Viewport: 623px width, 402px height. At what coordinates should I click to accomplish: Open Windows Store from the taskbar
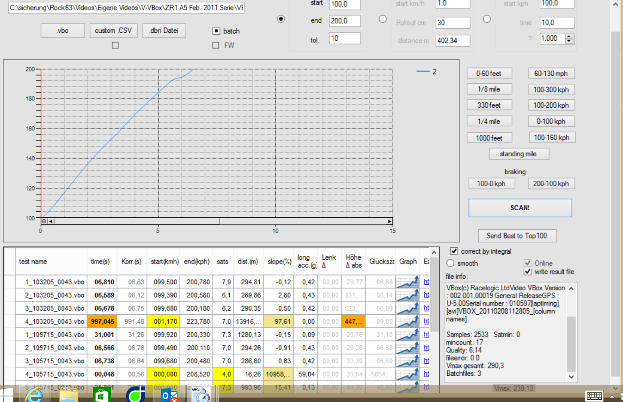coord(101,396)
